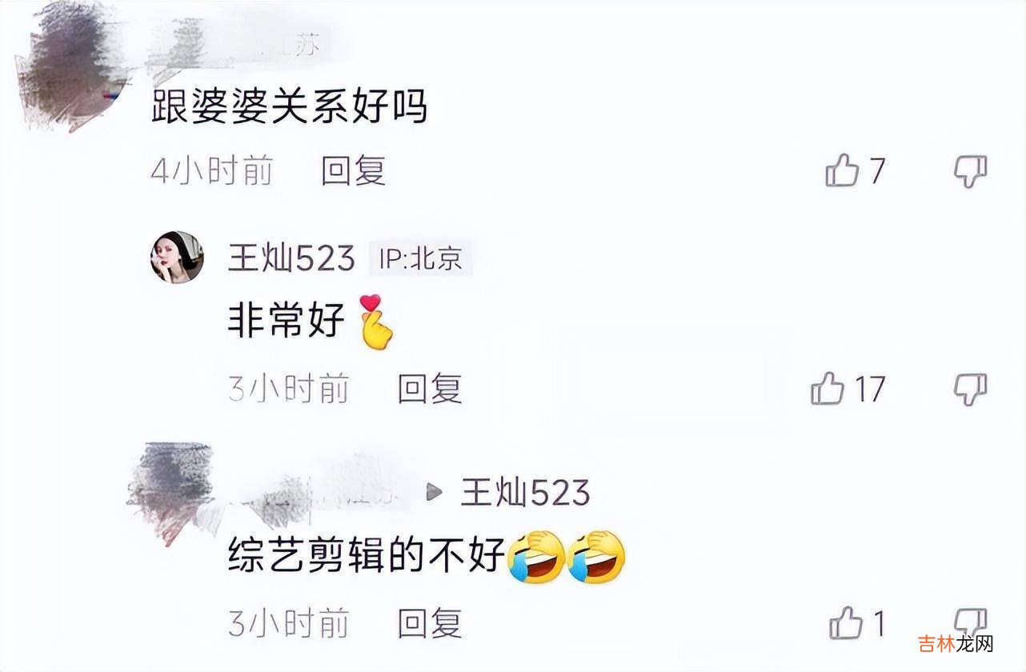The height and width of the screenshot is (672, 1026).
Task: Like the 跟婆婆关系好吗 comment
Action: [842, 170]
